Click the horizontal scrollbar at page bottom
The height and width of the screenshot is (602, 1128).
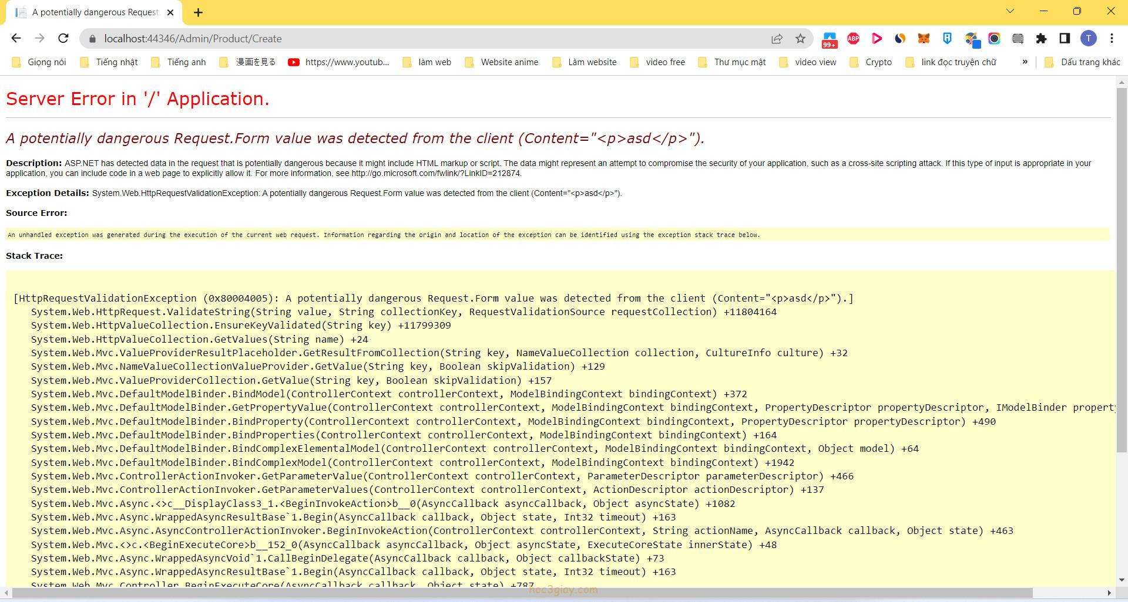coord(522,593)
